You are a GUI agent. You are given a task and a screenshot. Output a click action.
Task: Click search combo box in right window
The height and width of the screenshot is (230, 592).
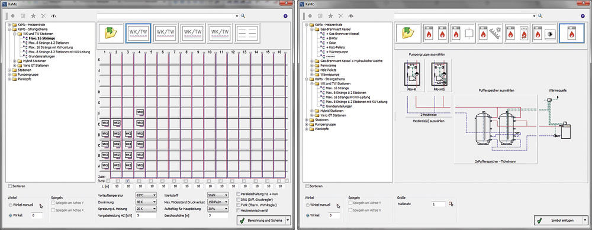(x=465, y=16)
